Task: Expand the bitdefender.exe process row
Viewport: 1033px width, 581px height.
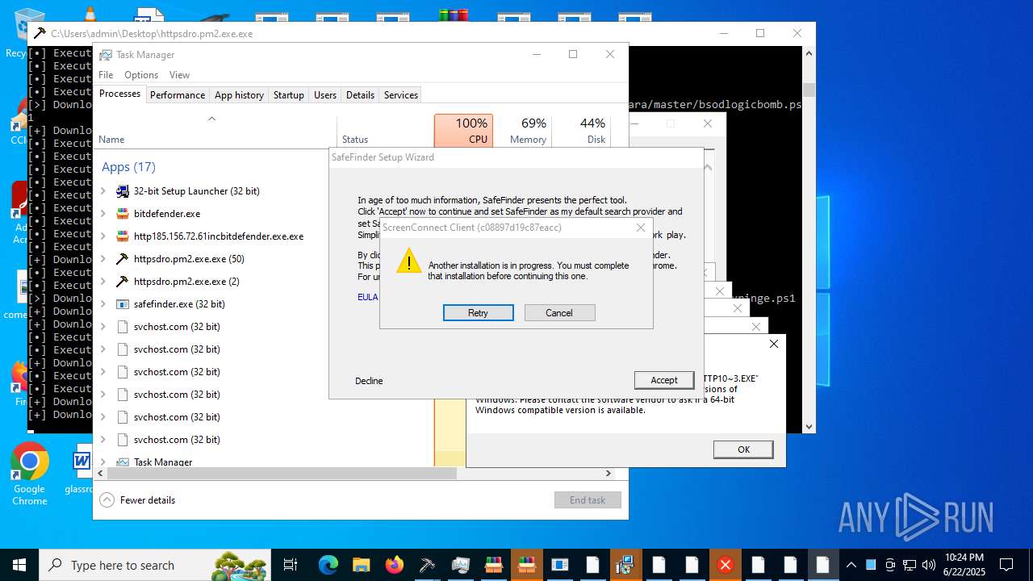Action: click(102, 214)
